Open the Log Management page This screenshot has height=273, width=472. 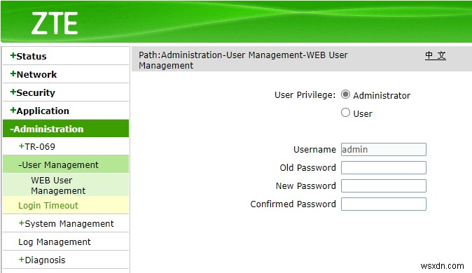click(66, 241)
